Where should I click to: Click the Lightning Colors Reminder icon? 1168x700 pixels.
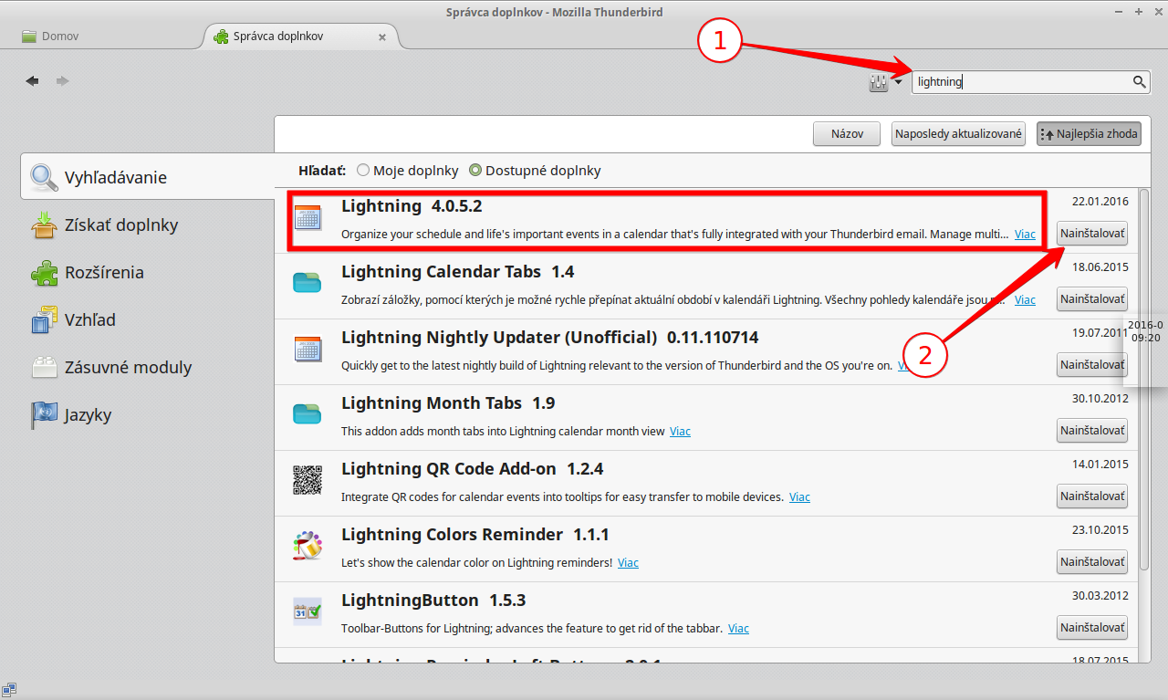click(308, 546)
